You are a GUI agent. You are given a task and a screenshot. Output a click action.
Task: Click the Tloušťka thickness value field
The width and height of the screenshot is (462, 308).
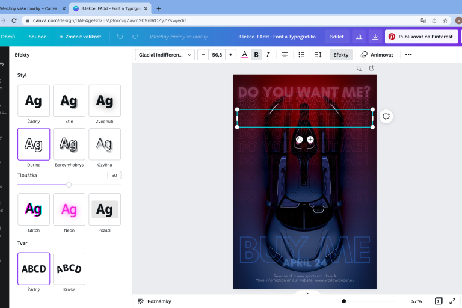[x=114, y=175]
